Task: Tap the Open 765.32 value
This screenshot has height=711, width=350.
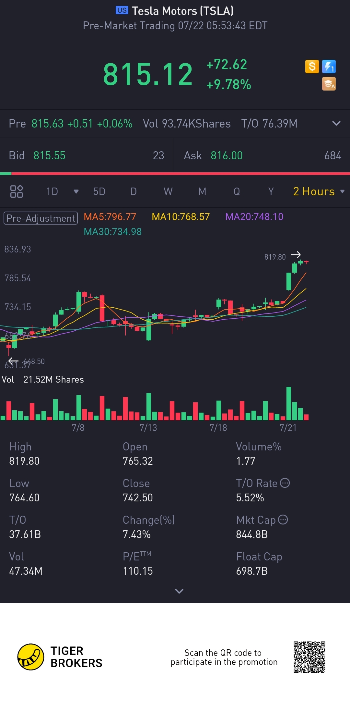Action: coord(138,461)
